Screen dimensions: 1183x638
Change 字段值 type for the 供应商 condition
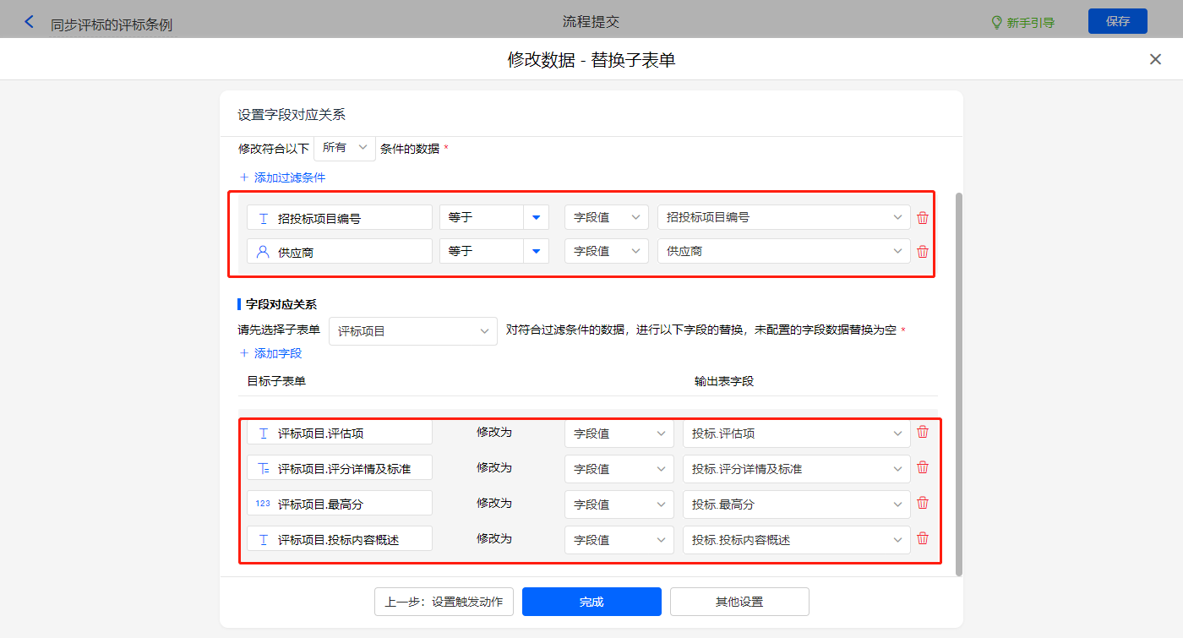coord(606,252)
